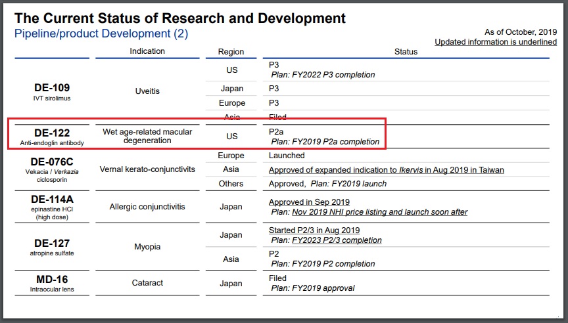Open the underlined Ikervis expanded indication approval text
This screenshot has width=568, height=323.
pos(386,170)
